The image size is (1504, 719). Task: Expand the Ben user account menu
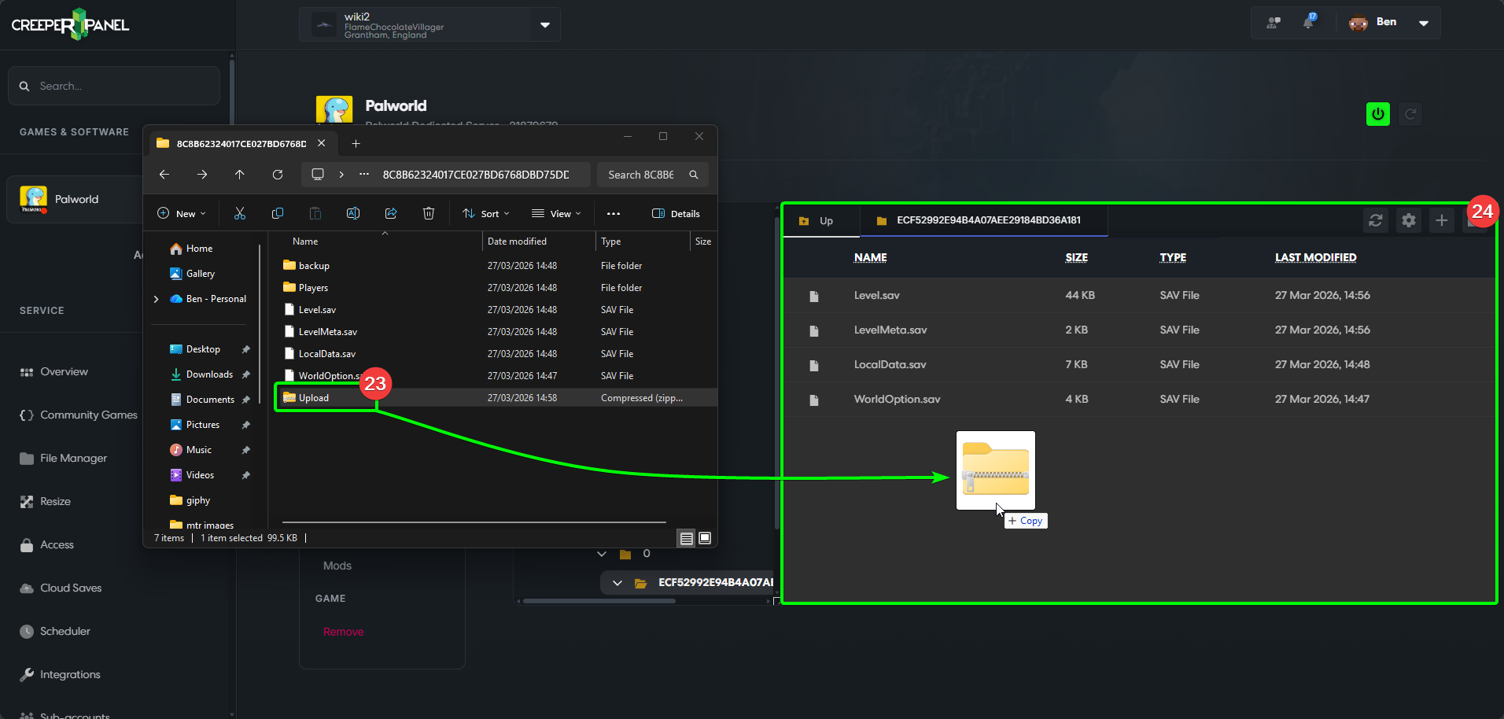[x=1423, y=23]
